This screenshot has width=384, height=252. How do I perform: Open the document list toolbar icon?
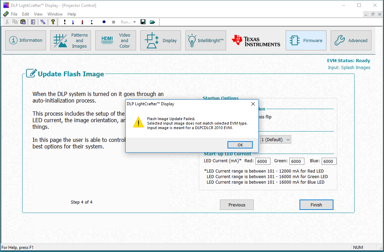(x=33, y=22)
